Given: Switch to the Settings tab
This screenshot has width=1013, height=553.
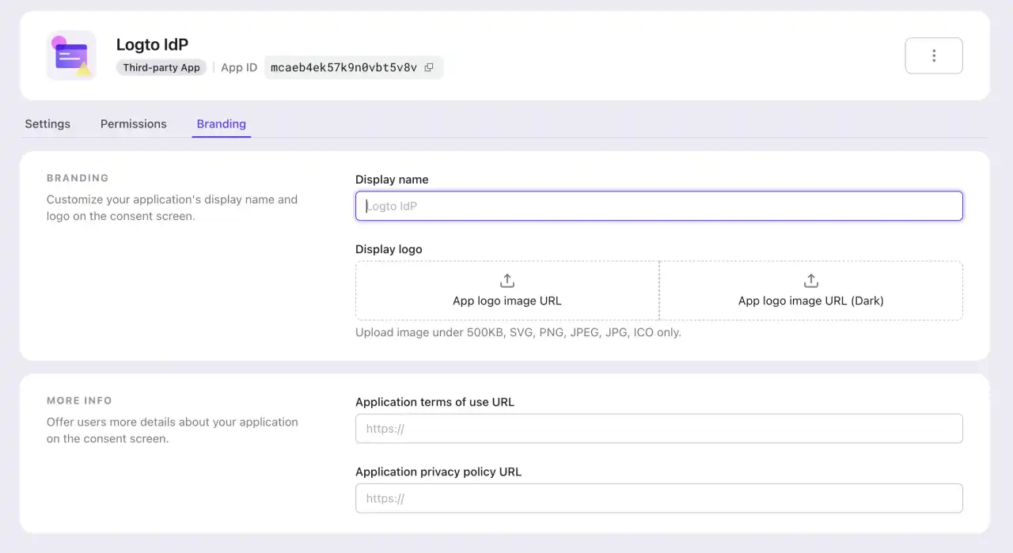Looking at the screenshot, I should point(47,123).
